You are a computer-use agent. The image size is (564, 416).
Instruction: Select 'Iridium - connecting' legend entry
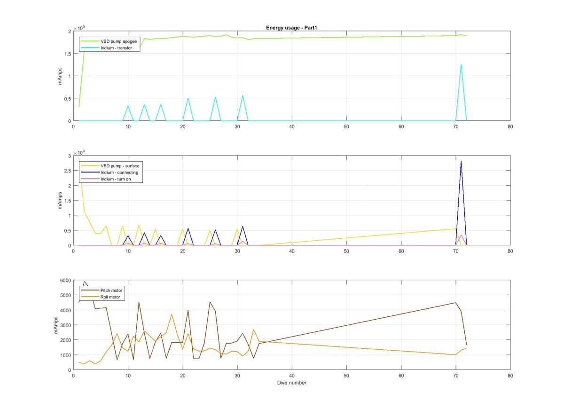[110, 172]
